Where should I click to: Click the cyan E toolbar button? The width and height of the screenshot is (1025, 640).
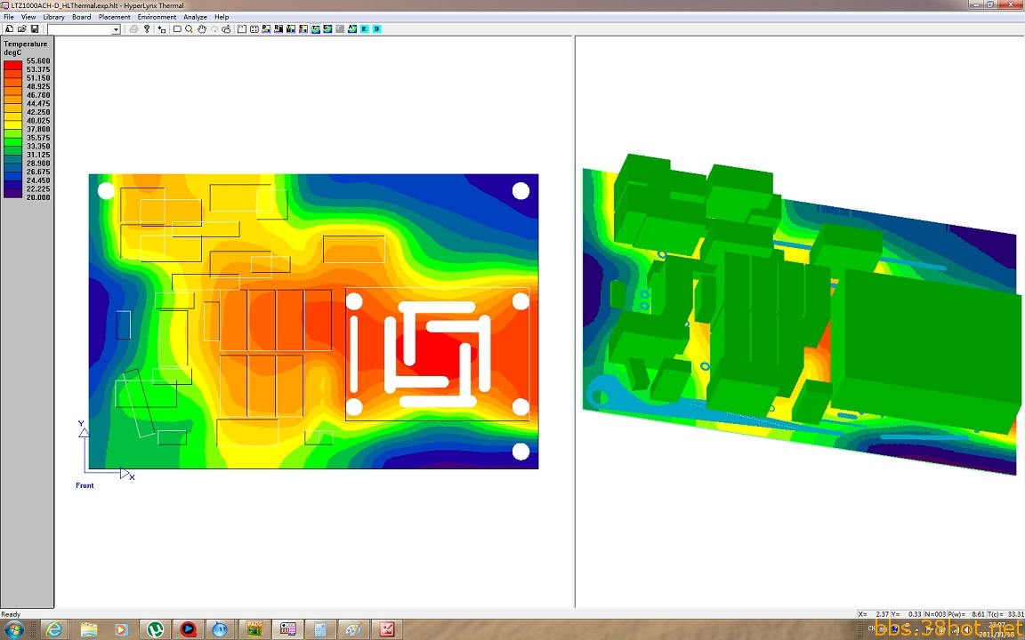tap(364, 28)
